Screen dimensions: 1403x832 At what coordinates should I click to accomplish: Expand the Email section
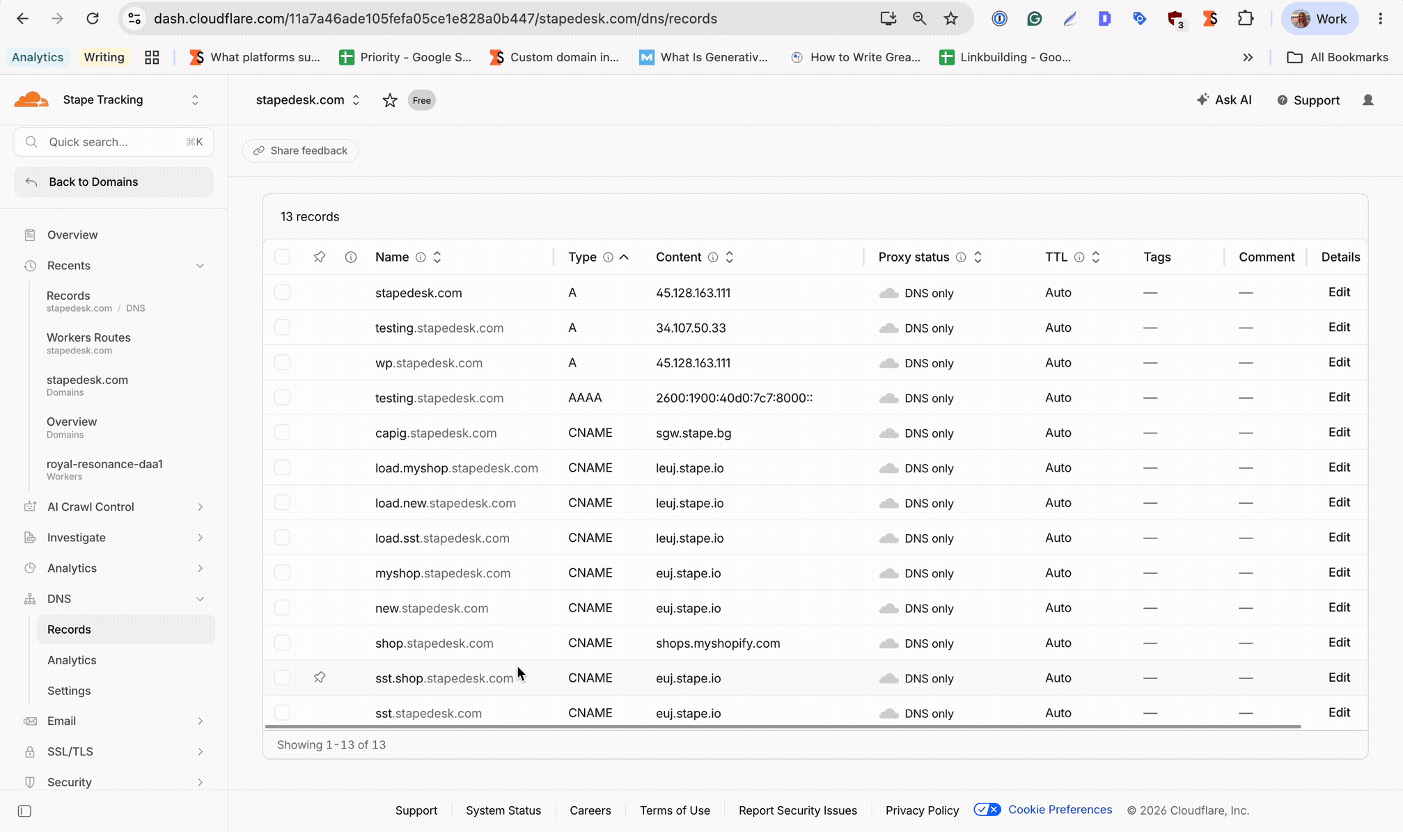200,721
